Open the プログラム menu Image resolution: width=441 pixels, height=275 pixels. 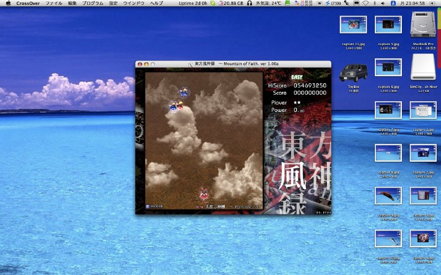(x=93, y=3)
